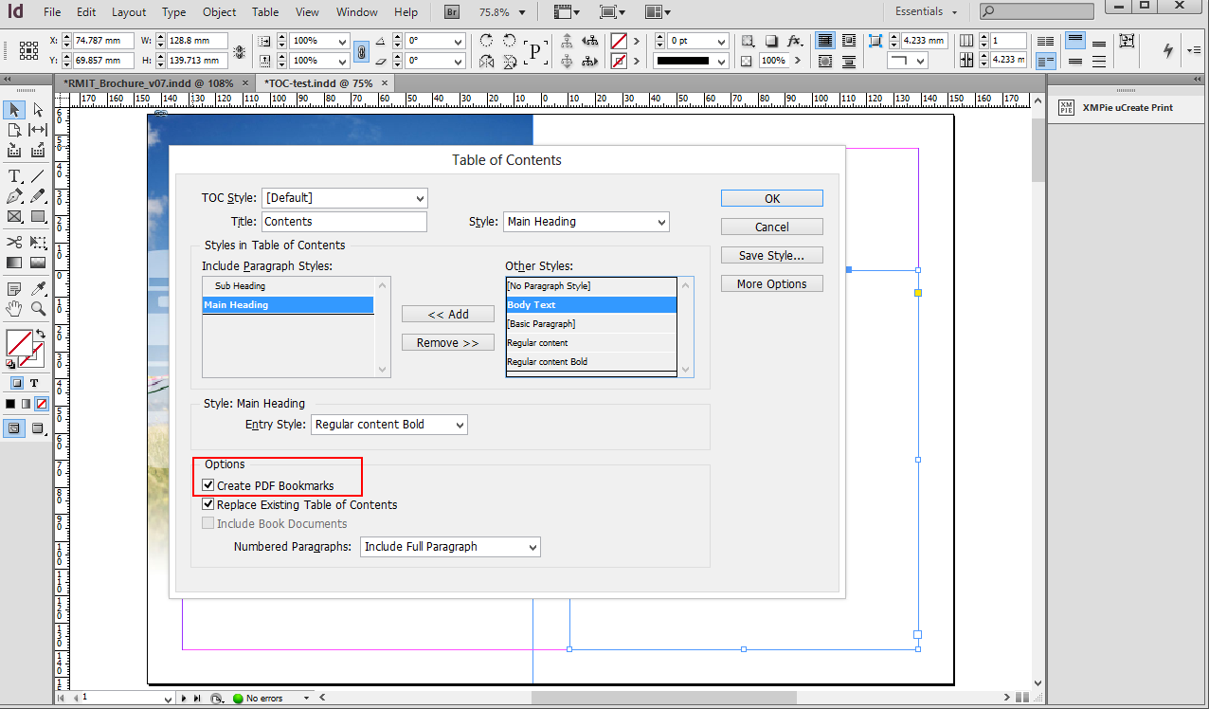Open Adobe Bridge from the application bar
The image size is (1209, 709).
pos(451,12)
